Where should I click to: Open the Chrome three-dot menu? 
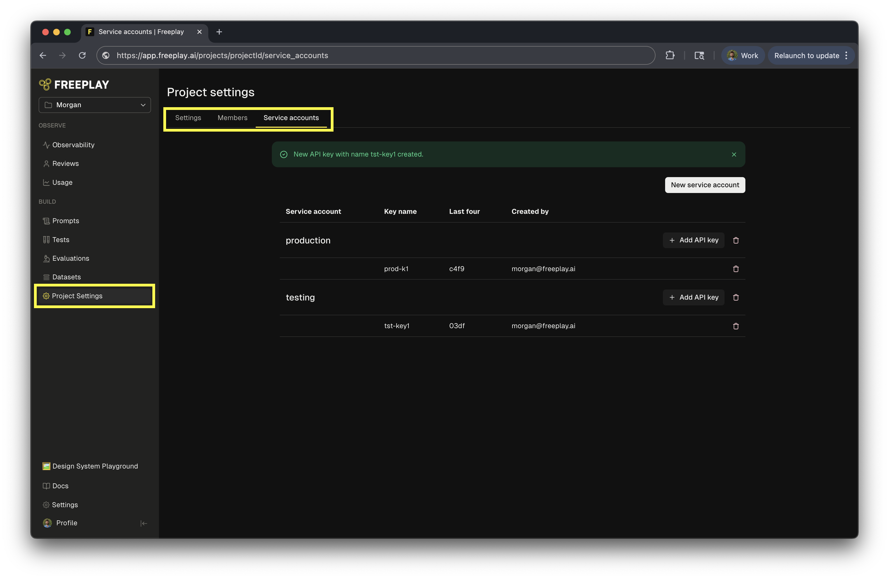tap(846, 55)
